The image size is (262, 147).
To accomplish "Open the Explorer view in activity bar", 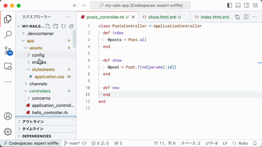I will click(x=8, y=19).
